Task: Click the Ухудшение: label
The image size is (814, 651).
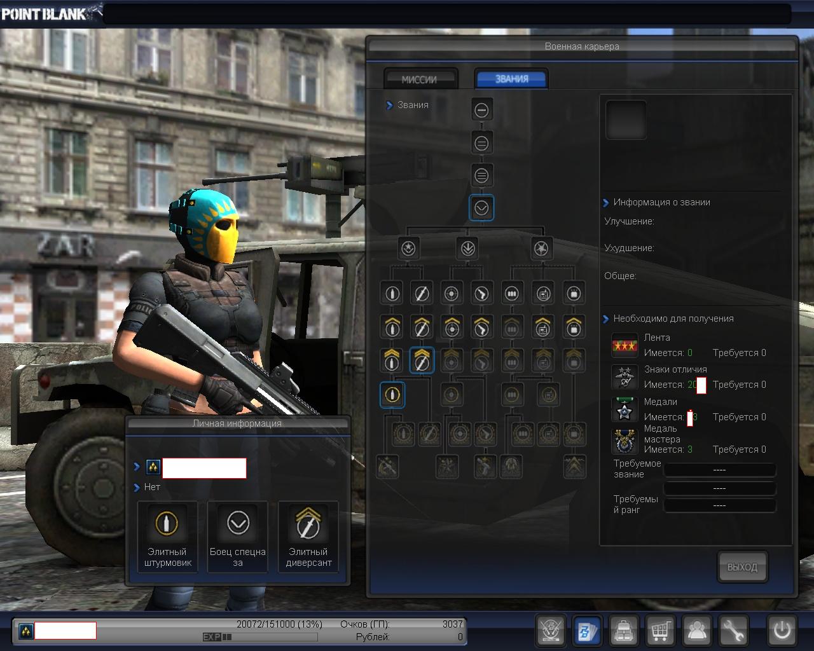Action: [629, 248]
